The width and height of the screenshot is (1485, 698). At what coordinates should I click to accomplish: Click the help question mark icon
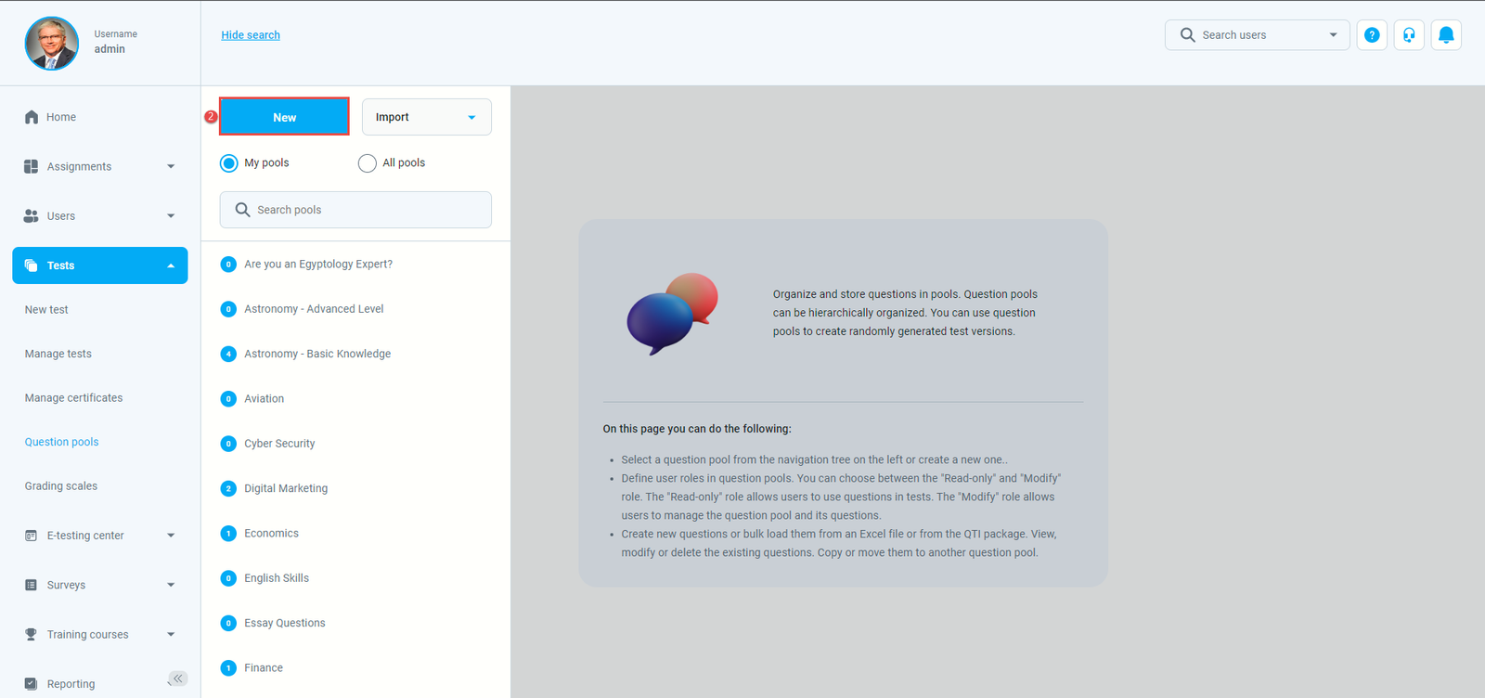(x=1372, y=35)
